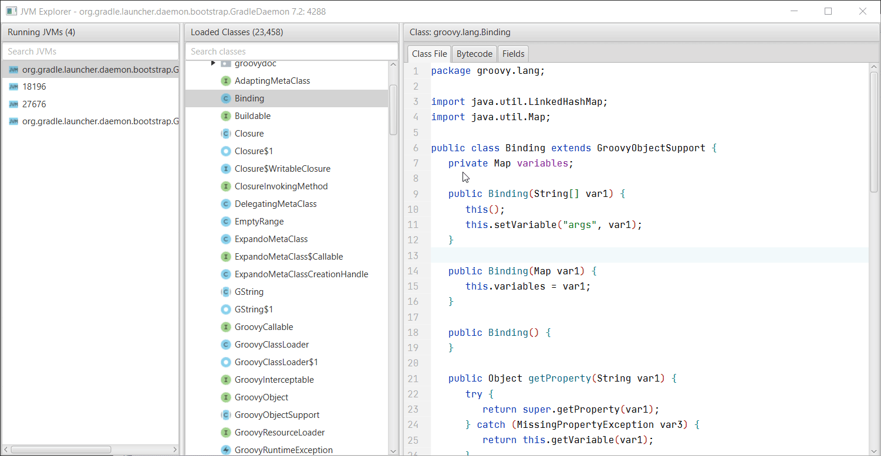
Task: Select GroovyClassLoader in the class list
Action: (286, 345)
